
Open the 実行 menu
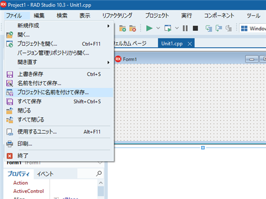coord(187,15)
